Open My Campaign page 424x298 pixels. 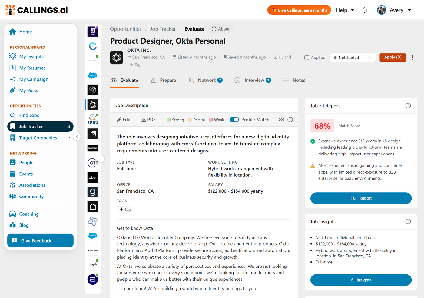point(34,79)
